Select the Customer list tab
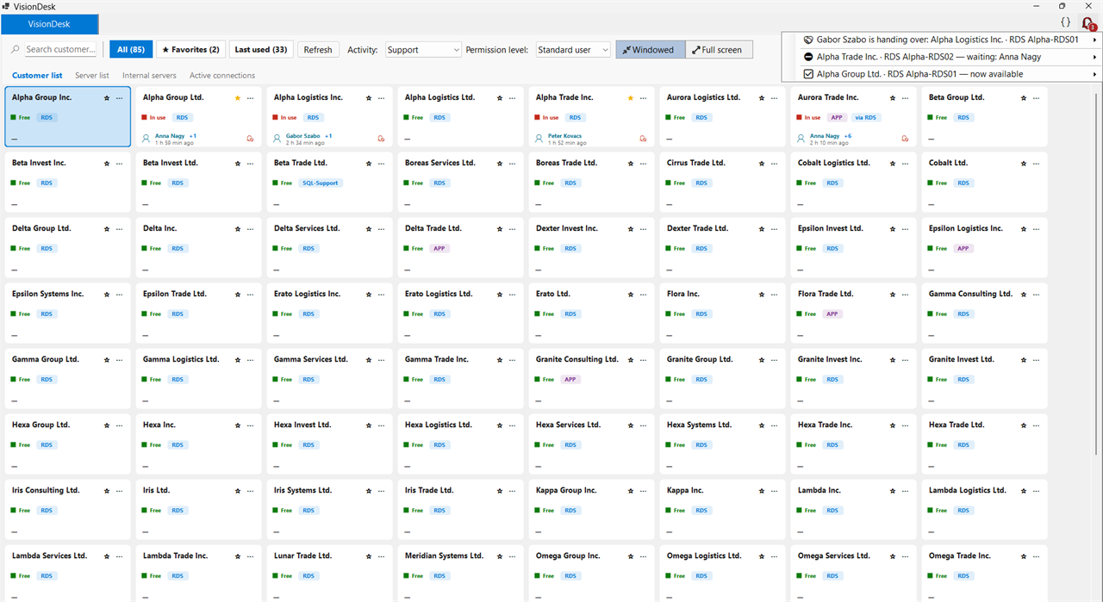Screen dimensions: 1103x602 (37, 76)
